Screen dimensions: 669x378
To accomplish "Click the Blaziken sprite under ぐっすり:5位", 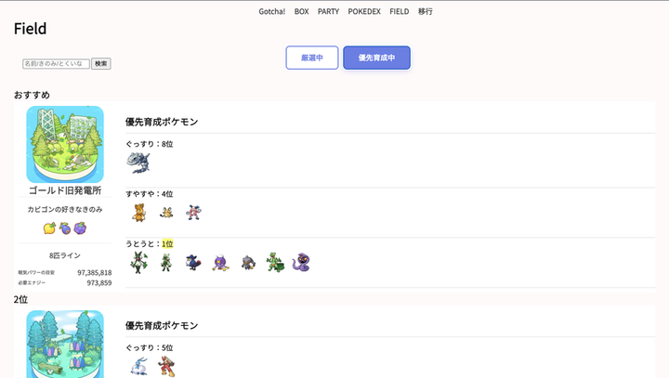I will [x=166, y=366].
